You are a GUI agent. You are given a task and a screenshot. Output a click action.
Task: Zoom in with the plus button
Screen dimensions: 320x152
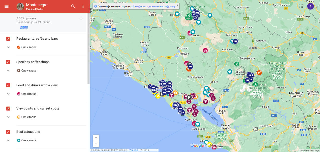(x=96, y=138)
